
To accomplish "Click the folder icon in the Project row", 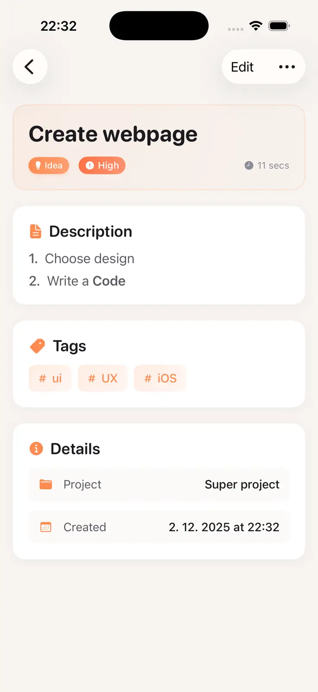I will click(x=45, y=484).
